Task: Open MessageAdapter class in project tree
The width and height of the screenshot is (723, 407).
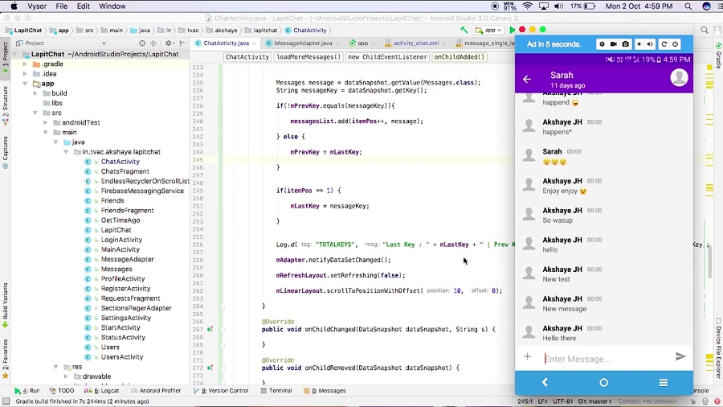Action: 127,259
